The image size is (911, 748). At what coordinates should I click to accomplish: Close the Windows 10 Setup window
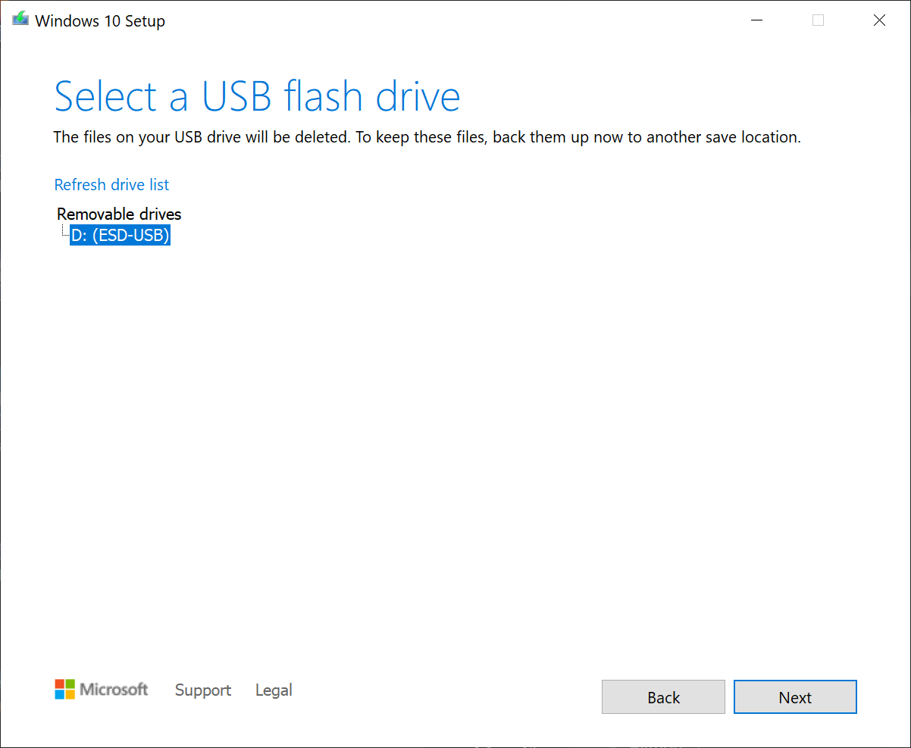[879, 20]
